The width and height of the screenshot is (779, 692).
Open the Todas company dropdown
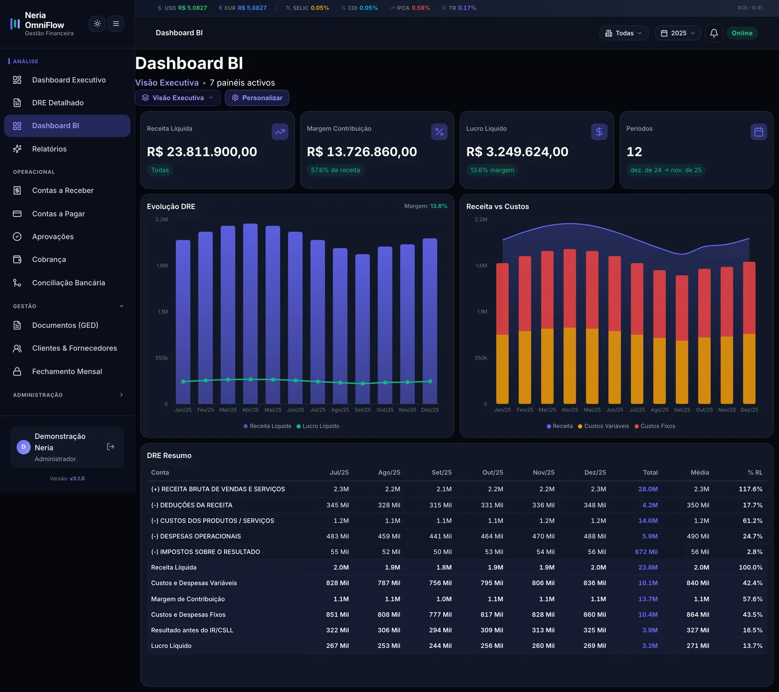[623, 33]
